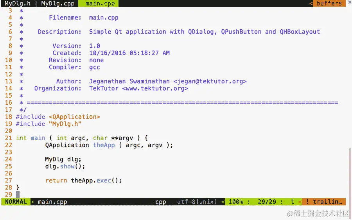352x220 pixels.
Task: Click the NORMAL mode indicator
Action: click(x=16, y=202)
